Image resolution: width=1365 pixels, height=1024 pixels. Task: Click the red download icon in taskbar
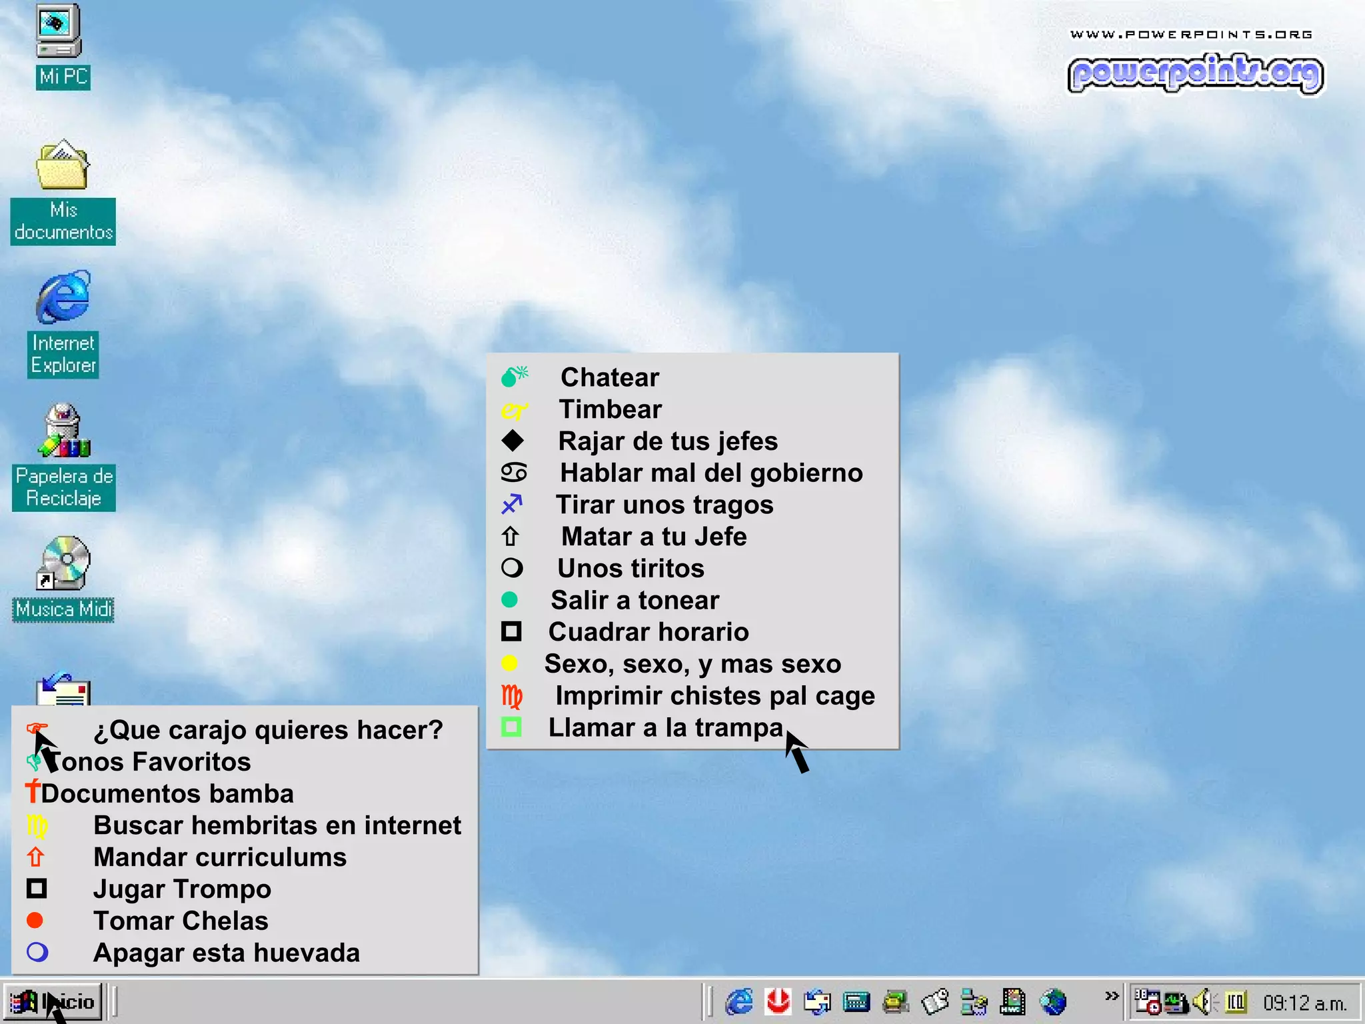tap(778, 1001)
